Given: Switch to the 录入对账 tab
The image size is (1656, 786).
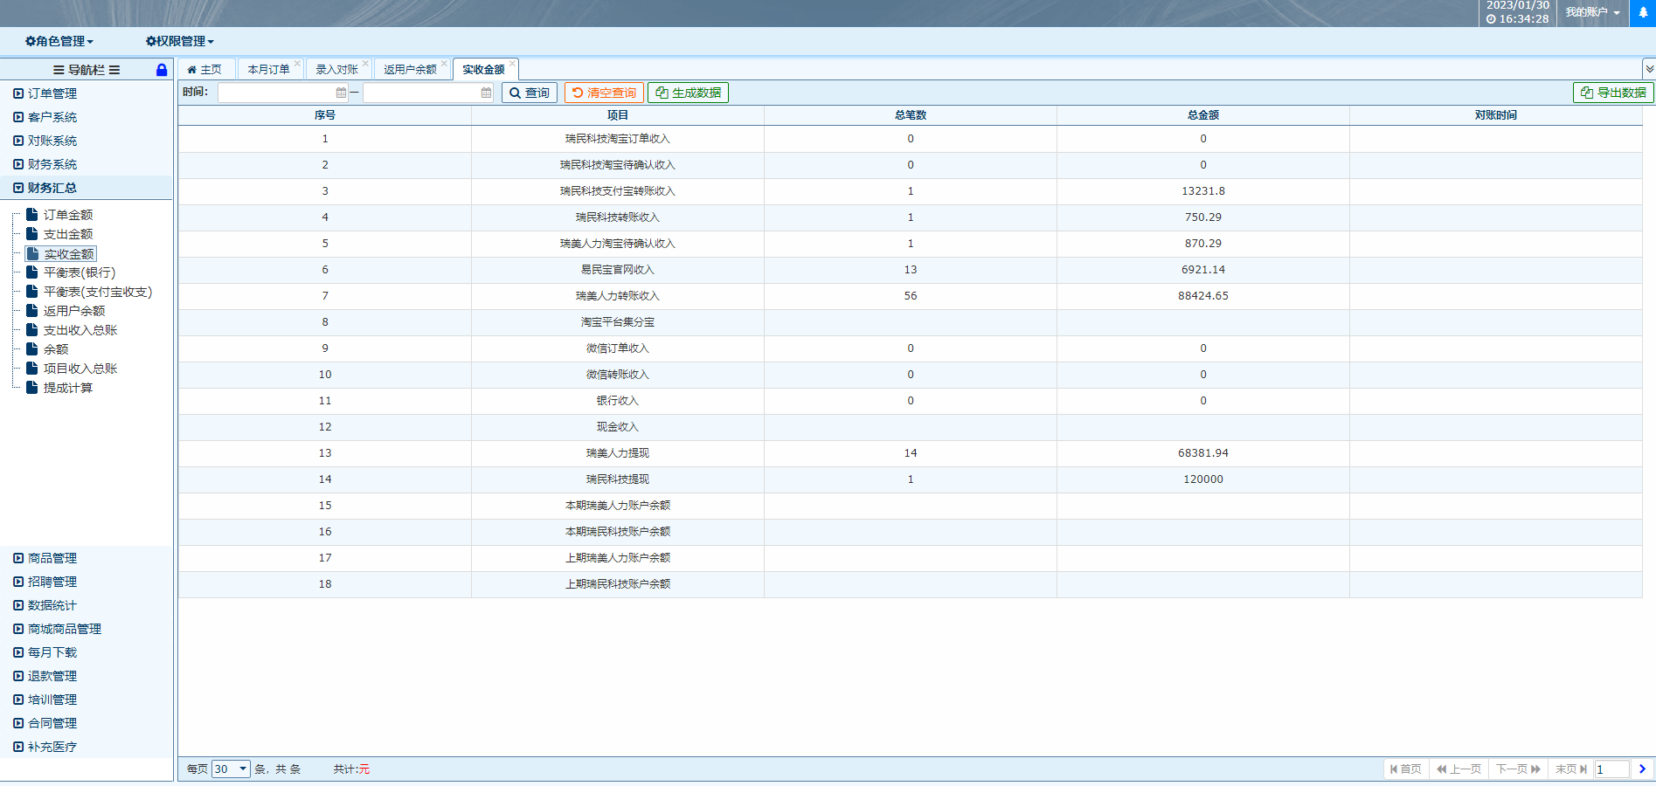Looking at the screenshot, I should click(x=336, y=69).
